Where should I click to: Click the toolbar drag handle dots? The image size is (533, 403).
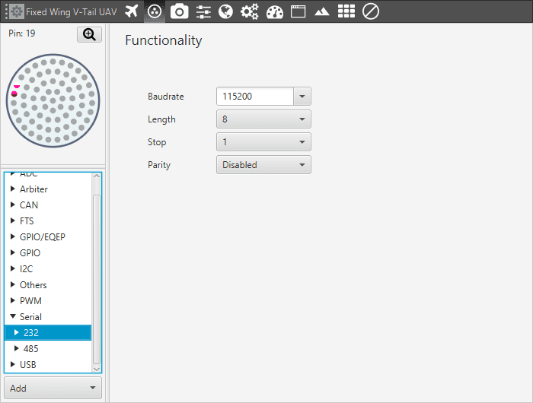[x=6, y=11]
